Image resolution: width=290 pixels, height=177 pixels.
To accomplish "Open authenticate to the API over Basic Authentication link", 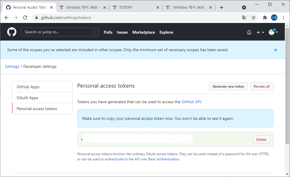I will tap(142, 159).
